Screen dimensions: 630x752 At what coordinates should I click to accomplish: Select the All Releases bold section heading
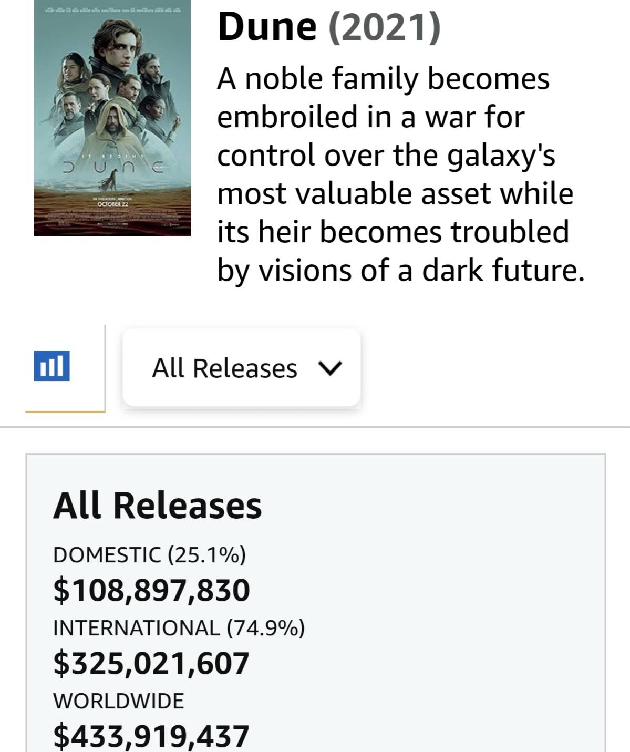tap(157, 506)
